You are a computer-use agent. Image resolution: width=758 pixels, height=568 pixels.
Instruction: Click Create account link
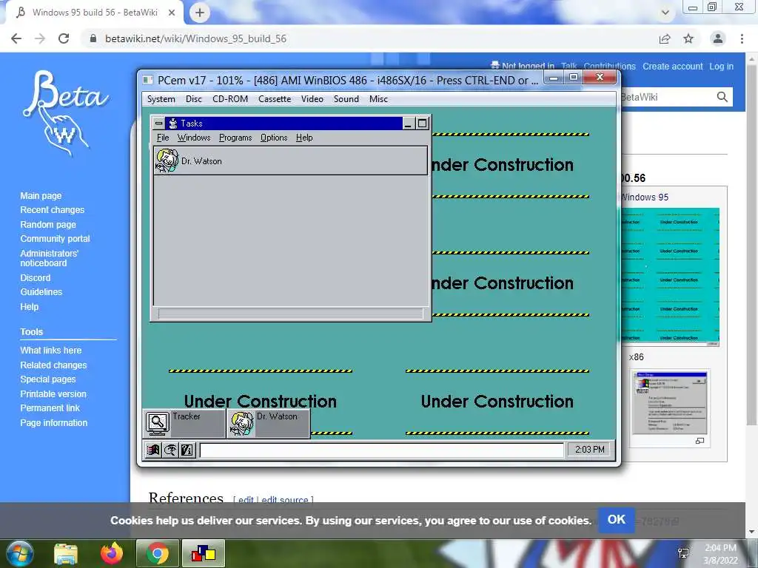672,67
